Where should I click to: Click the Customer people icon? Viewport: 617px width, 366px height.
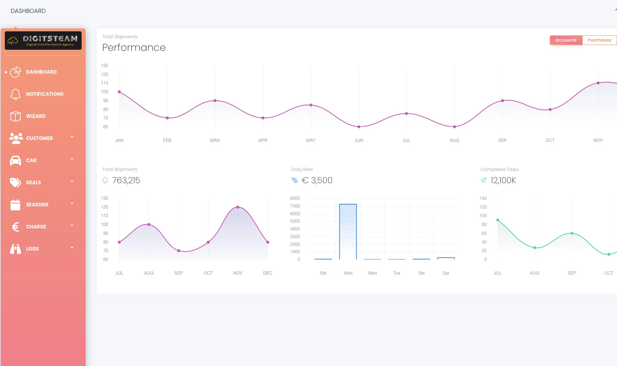tap(16, 138)
